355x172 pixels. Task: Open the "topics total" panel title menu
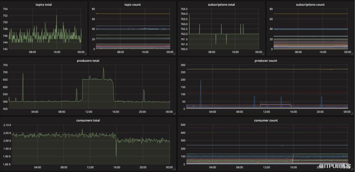[43, 4]
